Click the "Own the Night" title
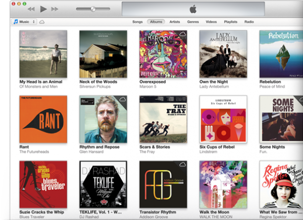 (x=214, y=82)
